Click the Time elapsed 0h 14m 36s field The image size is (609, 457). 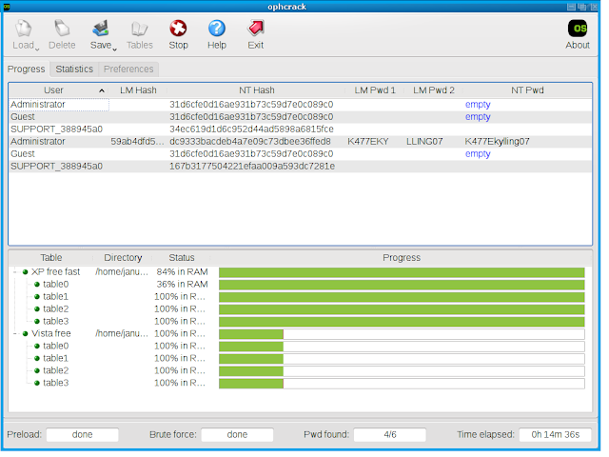click(x=555, y=435)
